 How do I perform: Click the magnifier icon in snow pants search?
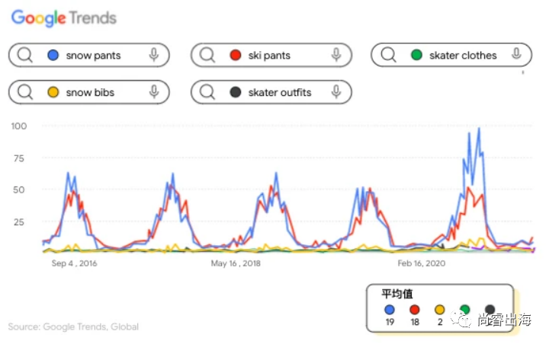[26, 56]
